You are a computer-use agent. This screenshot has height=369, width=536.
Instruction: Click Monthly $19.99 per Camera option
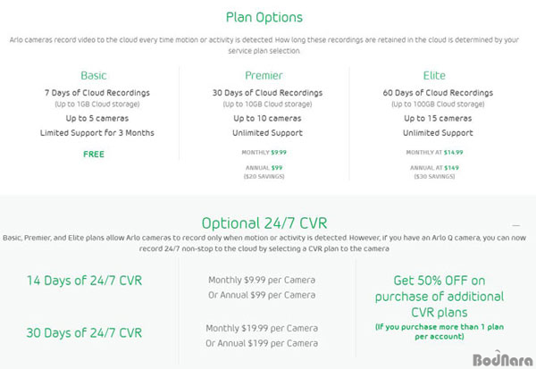tap(262, 328)
